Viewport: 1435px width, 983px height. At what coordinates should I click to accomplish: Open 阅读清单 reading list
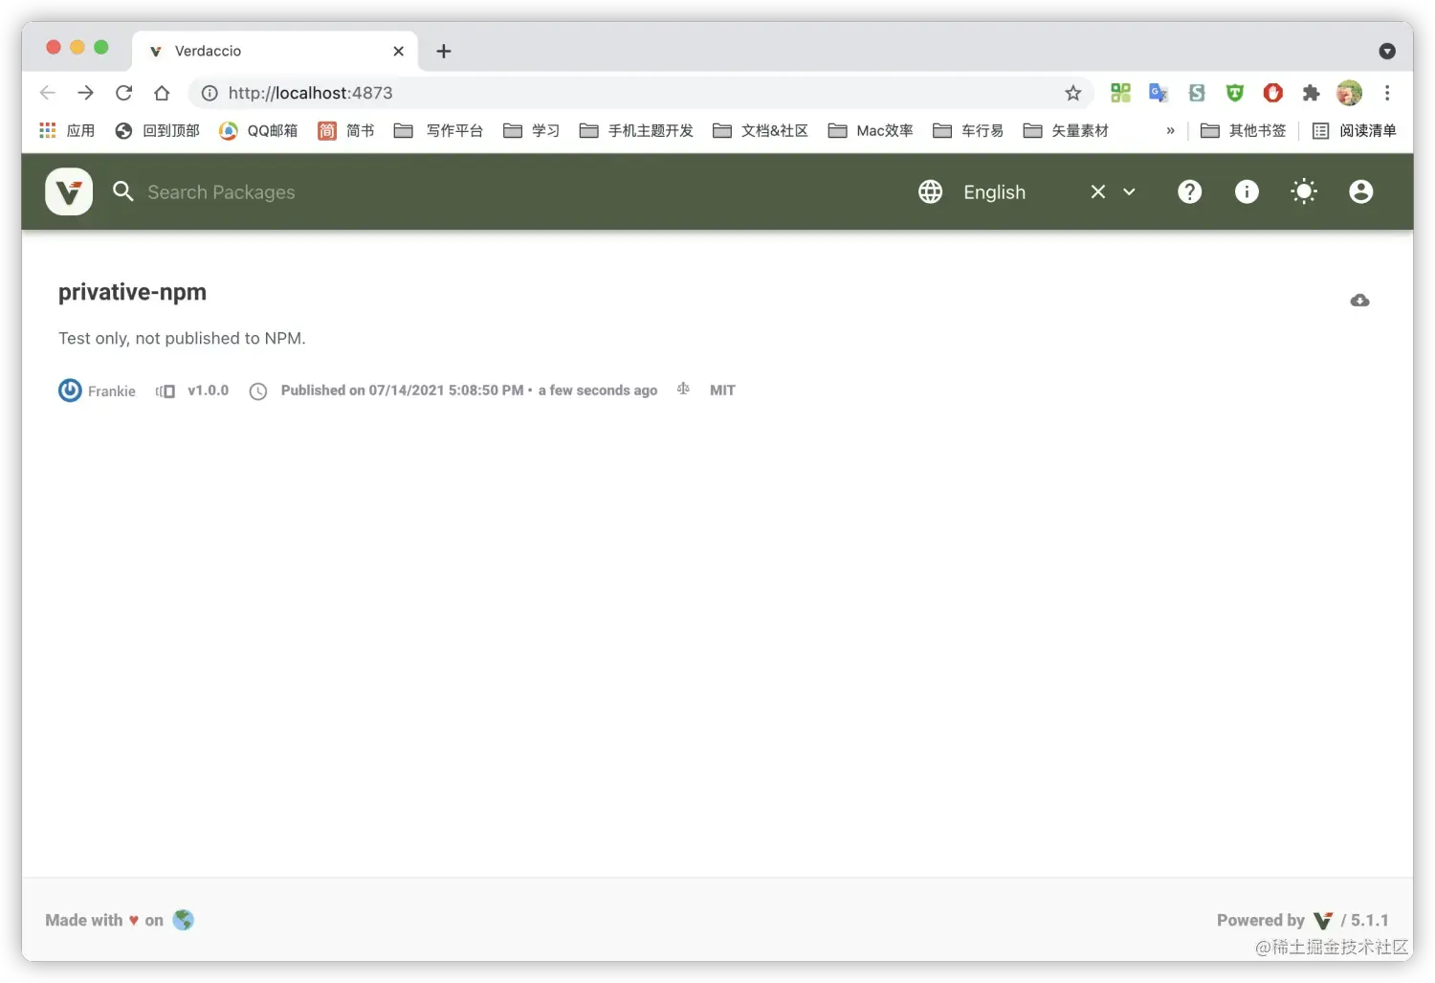(x=1354, y=130)
